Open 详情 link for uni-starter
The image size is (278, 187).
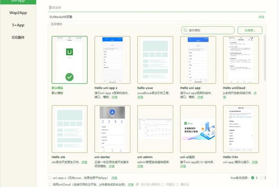pos(112,166)
